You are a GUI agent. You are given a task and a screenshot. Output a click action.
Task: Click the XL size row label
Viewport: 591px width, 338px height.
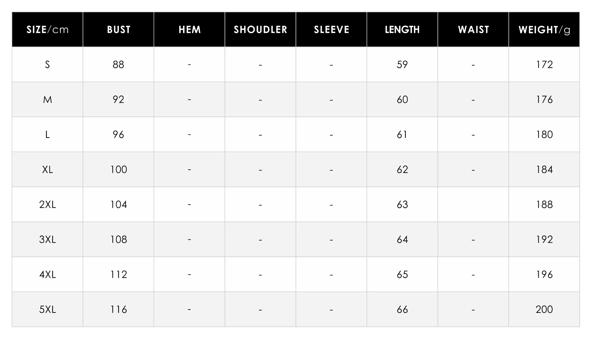point(47,170)
